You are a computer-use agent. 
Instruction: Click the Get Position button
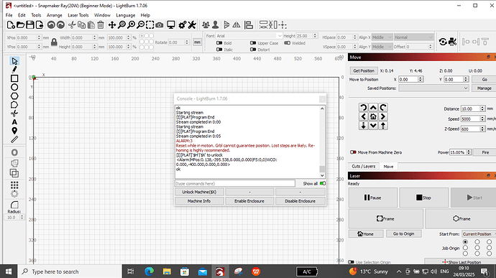pos(364,71)
